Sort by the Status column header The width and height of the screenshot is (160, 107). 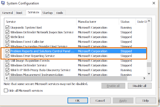127,22
